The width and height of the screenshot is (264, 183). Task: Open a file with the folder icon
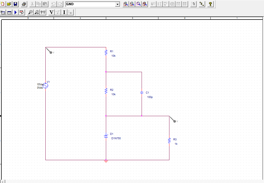click(x=9, y=4)
